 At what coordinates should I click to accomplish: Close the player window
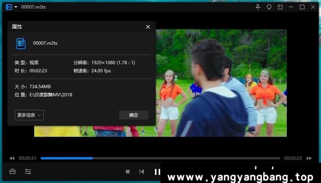click(313, 7)
